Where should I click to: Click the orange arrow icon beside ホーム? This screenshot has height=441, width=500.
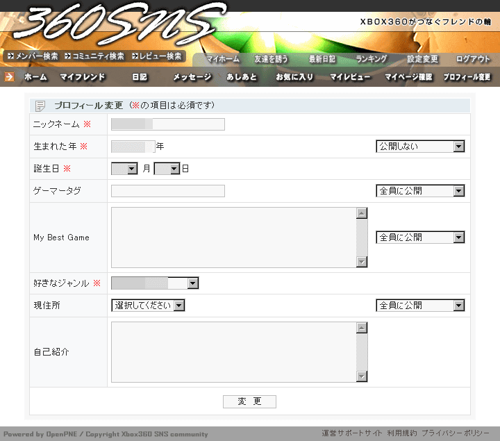point(9,76)
